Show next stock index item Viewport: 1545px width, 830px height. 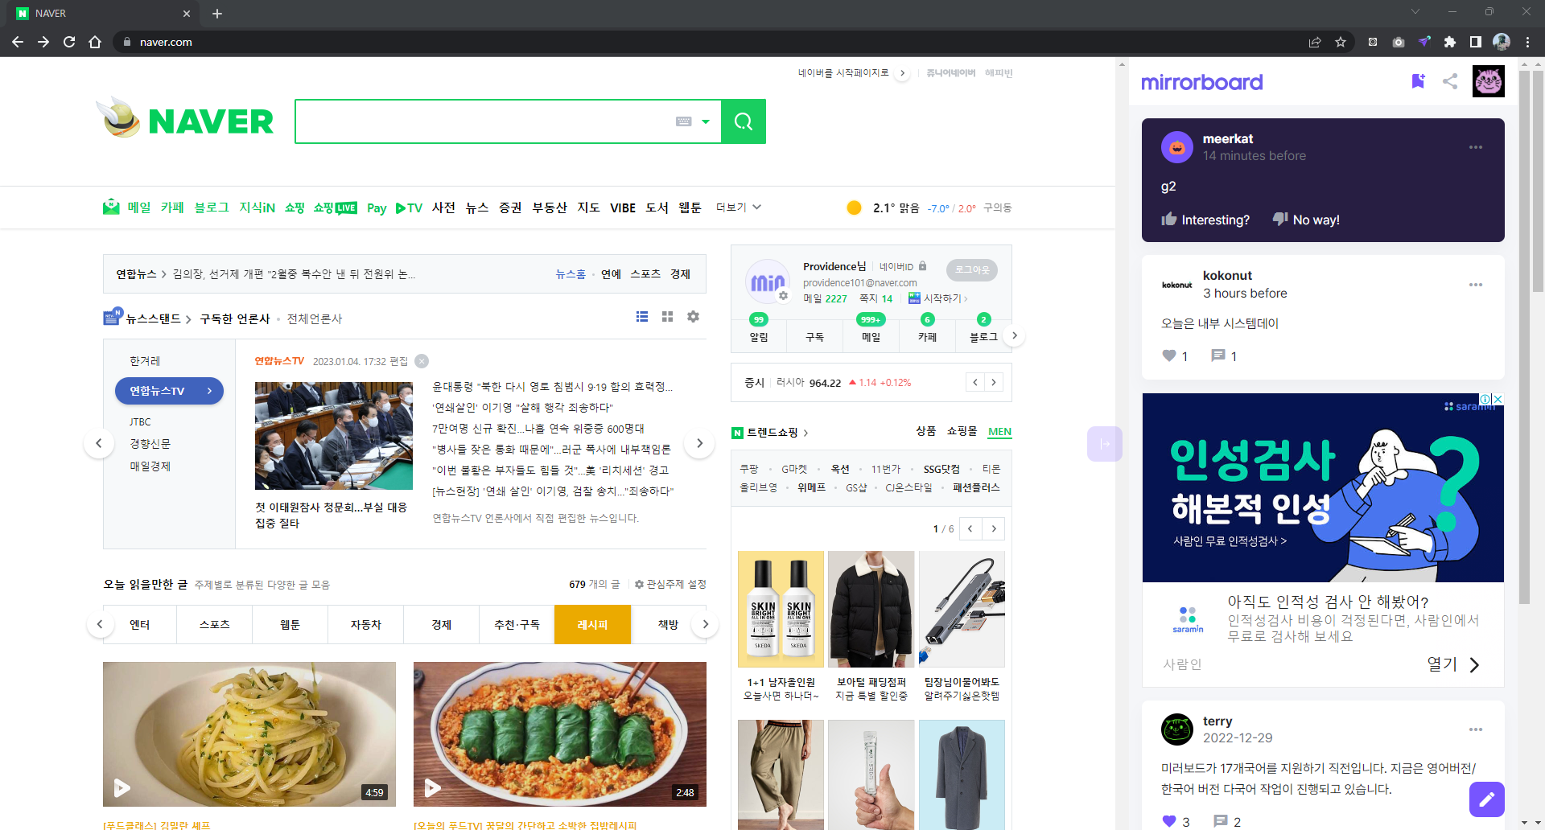click(x=994, y=382)
